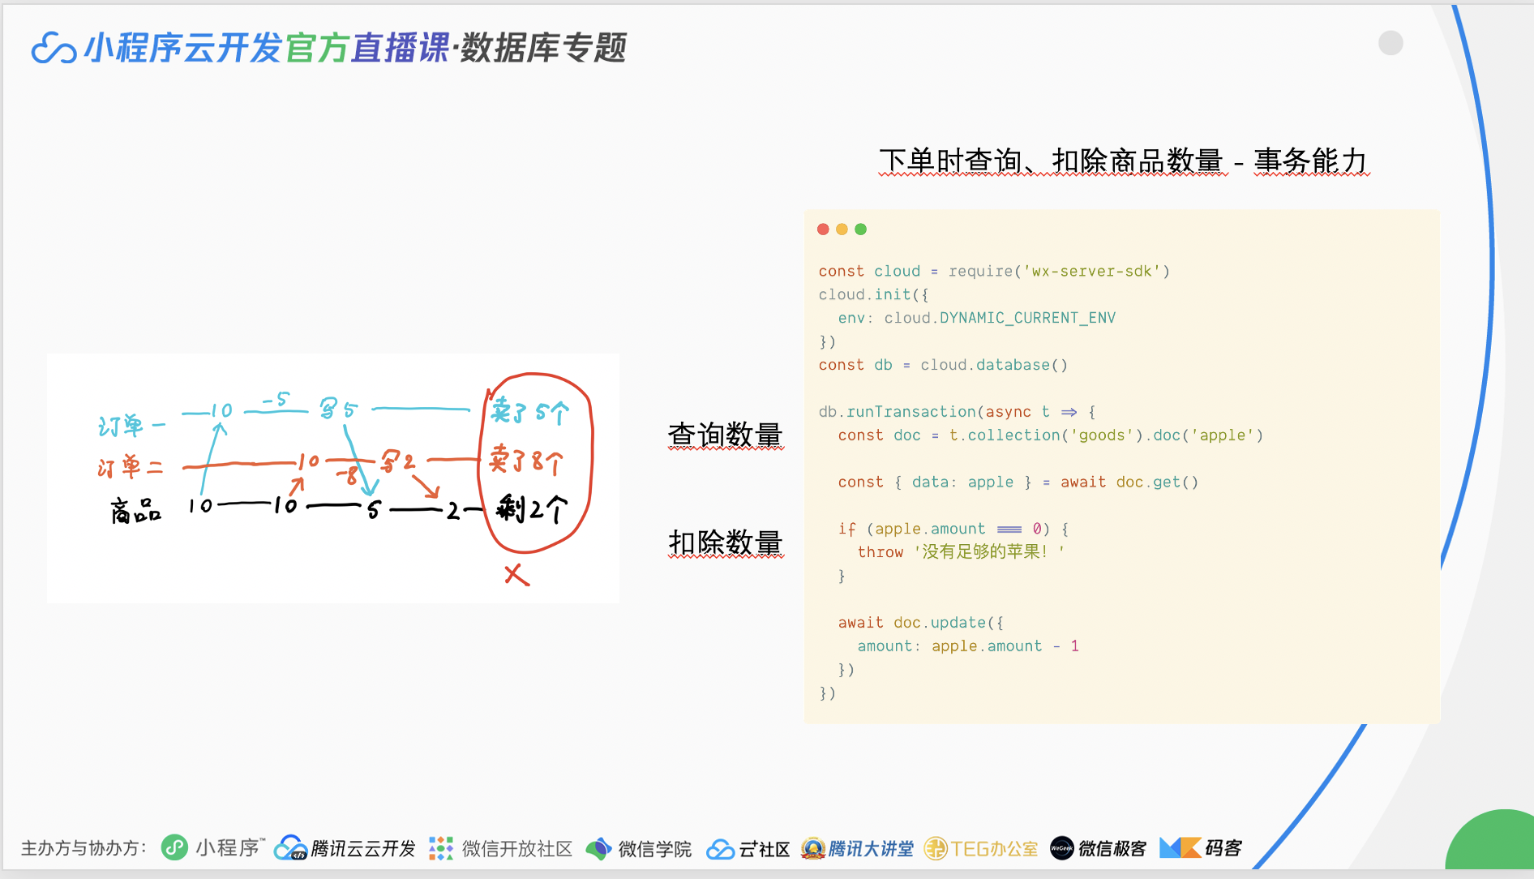Click the yellow dot in the code window
The width and height of the screenshot is (1534, 879).
click(842, 229)
